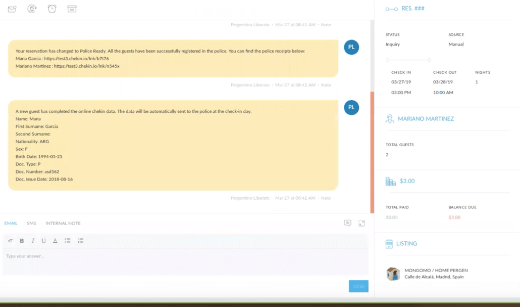Select the Email tab

point(11,223)
